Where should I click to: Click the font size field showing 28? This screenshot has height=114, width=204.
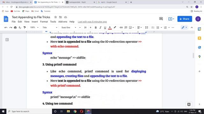click(x=85, y=28)
